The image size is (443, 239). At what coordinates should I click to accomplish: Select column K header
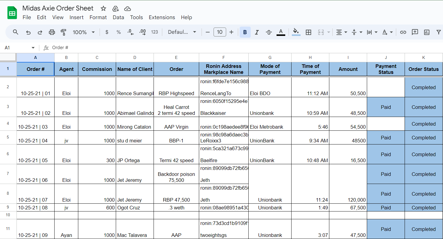point(424,57)
